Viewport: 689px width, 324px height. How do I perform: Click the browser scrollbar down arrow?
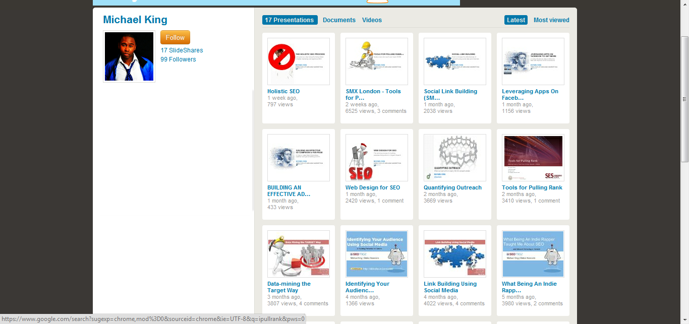(685, 320)
